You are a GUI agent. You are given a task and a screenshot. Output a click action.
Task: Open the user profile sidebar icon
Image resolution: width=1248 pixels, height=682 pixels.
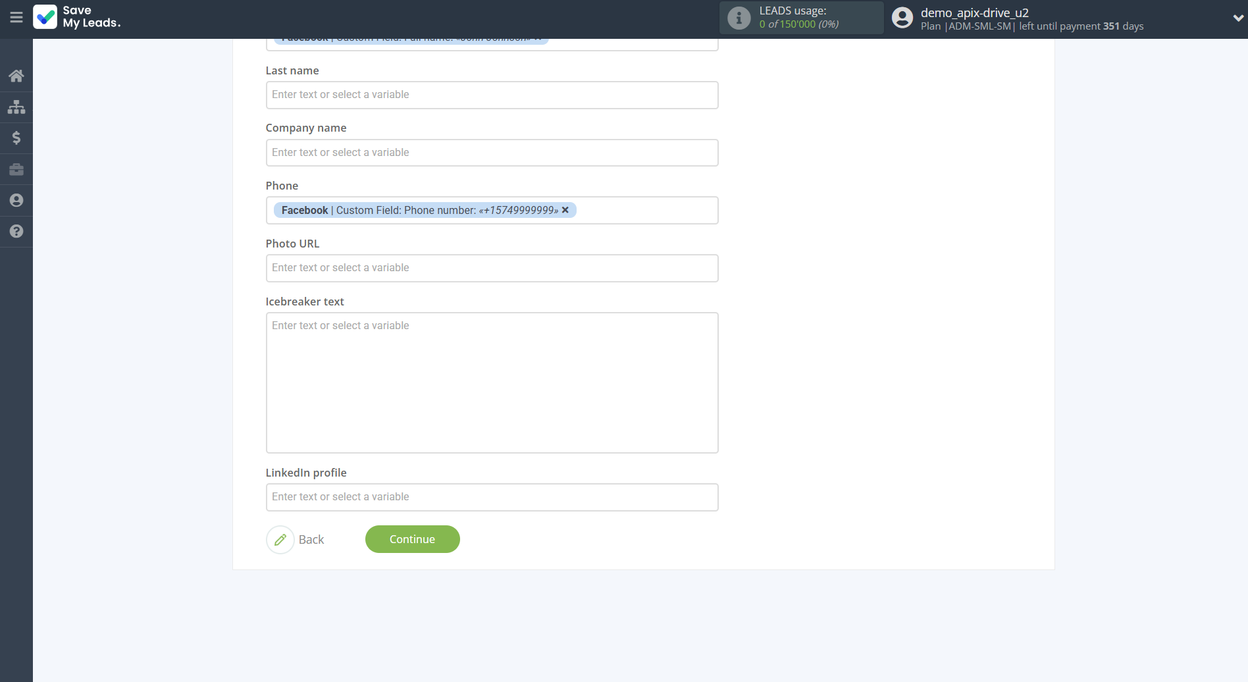[x=16, y=200]
